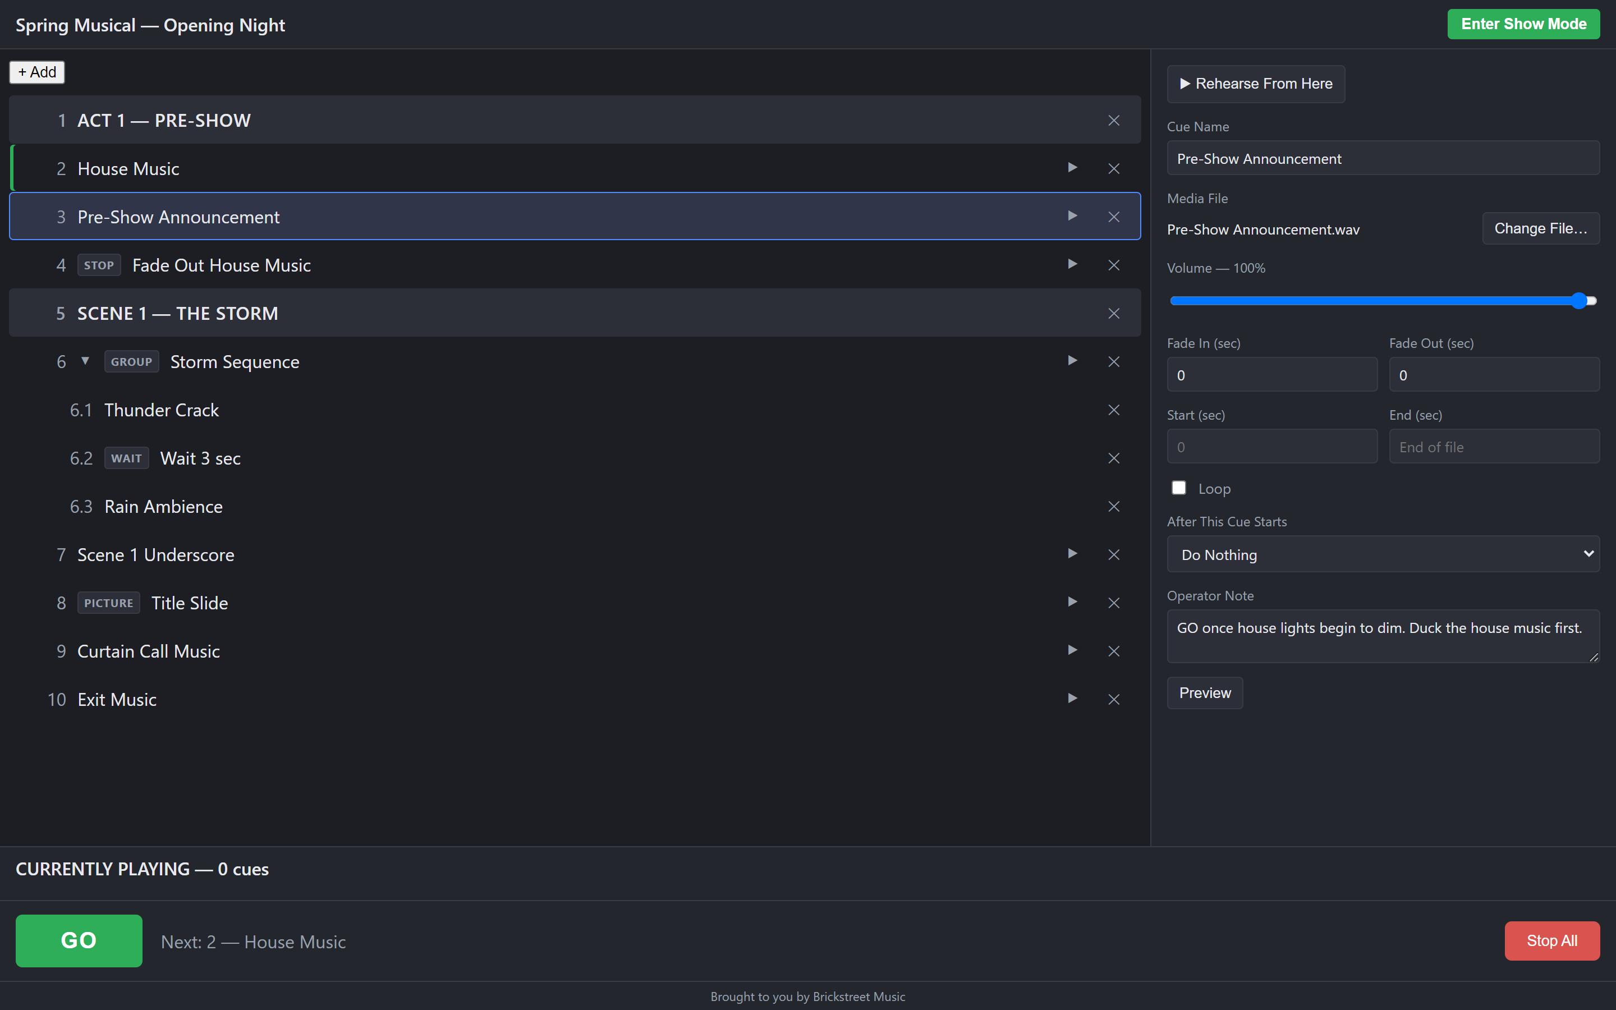Edit the Operator Note text area
Viewport: 1616px width, 1010px height.
(1383, 636)
